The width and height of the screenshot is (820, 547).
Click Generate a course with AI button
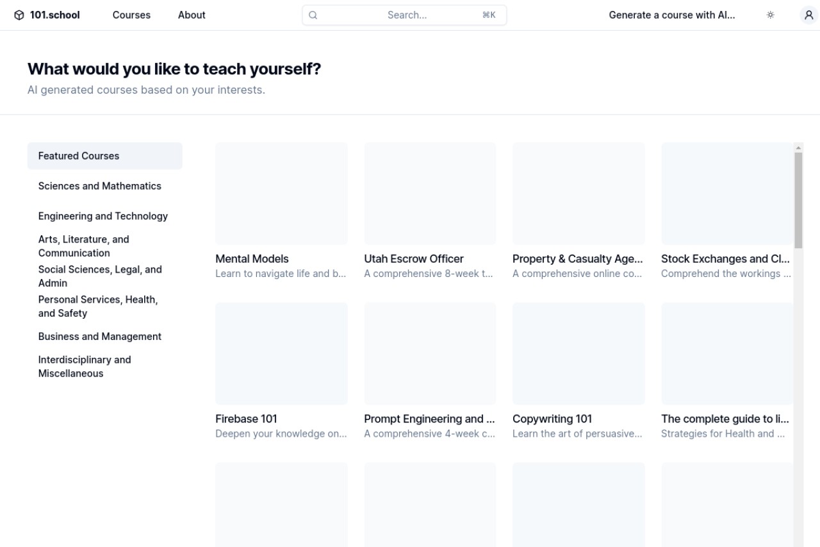(672, 15)
